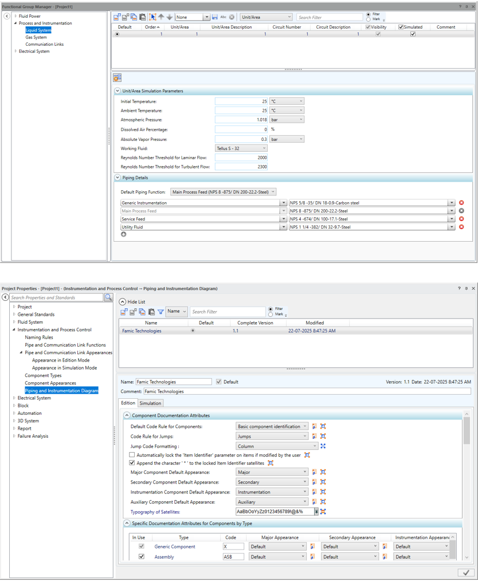Open the Default Piping Function dropdown
The width and height of the screenshot is (478, 581).
pos(224,192)
